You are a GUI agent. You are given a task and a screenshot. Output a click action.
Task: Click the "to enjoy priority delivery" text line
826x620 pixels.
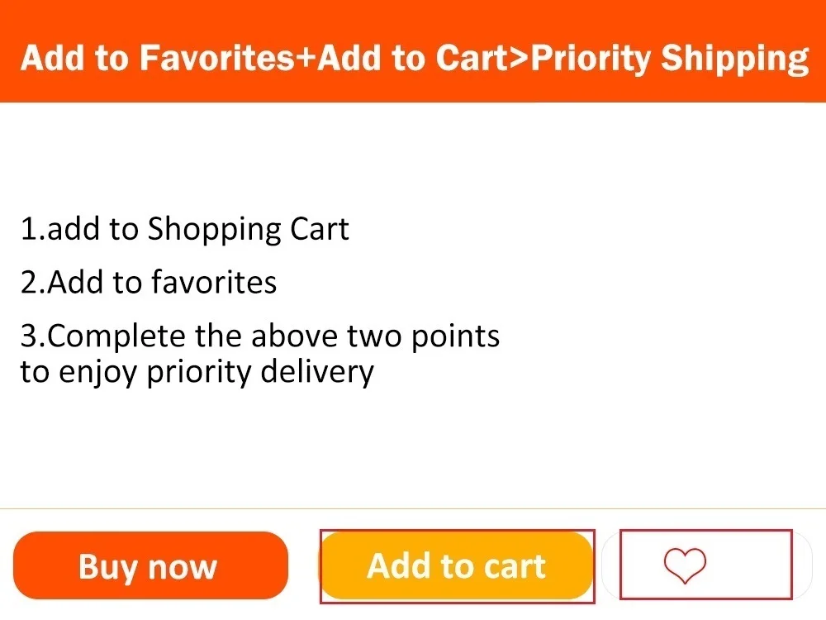pos(197,372)
